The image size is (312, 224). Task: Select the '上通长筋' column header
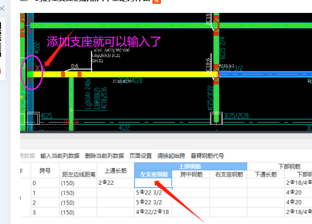click(116, 170)
